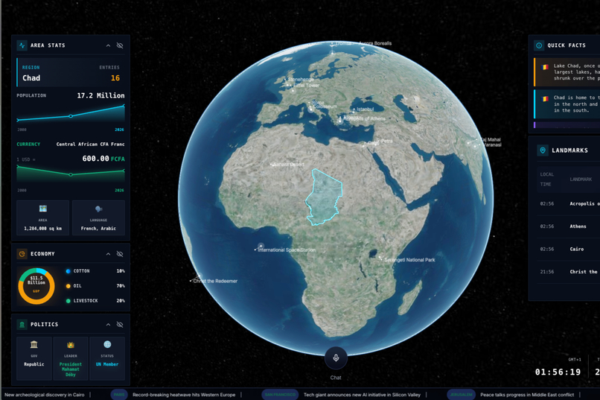Click the 600.00 FCFA exchange value
Screen dimensions: 600x400
click(103, 159)
